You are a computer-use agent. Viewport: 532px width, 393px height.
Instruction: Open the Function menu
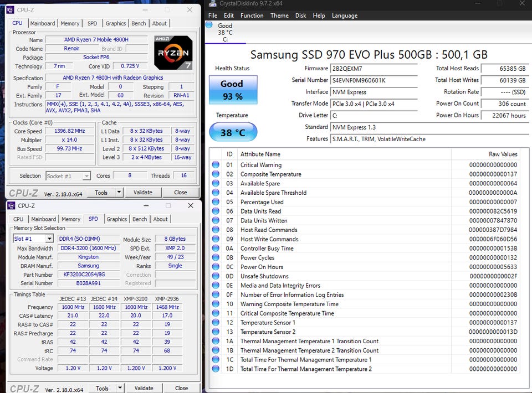click(x=252, y=15)
